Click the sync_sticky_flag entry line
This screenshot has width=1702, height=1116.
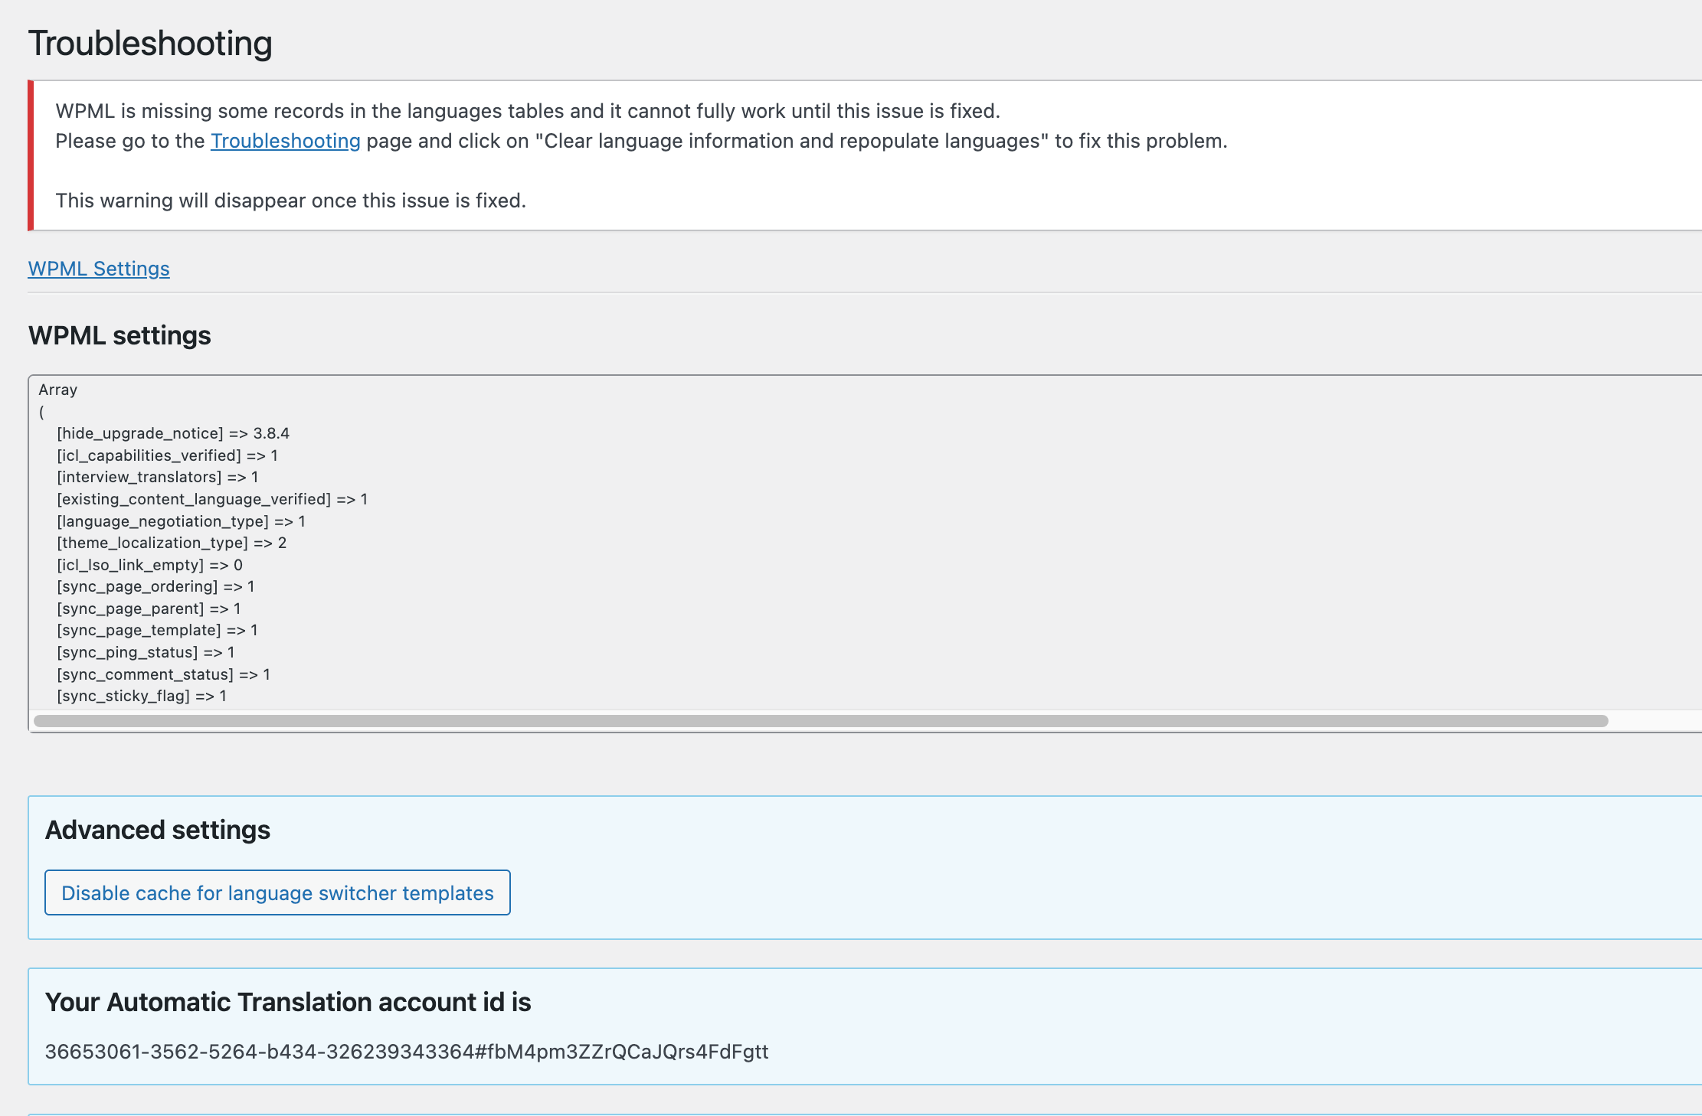pyautogui.click(x=142, y=696)
